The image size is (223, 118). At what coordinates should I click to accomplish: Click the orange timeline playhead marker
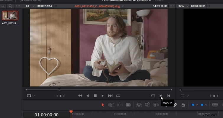tap(71, 112)
